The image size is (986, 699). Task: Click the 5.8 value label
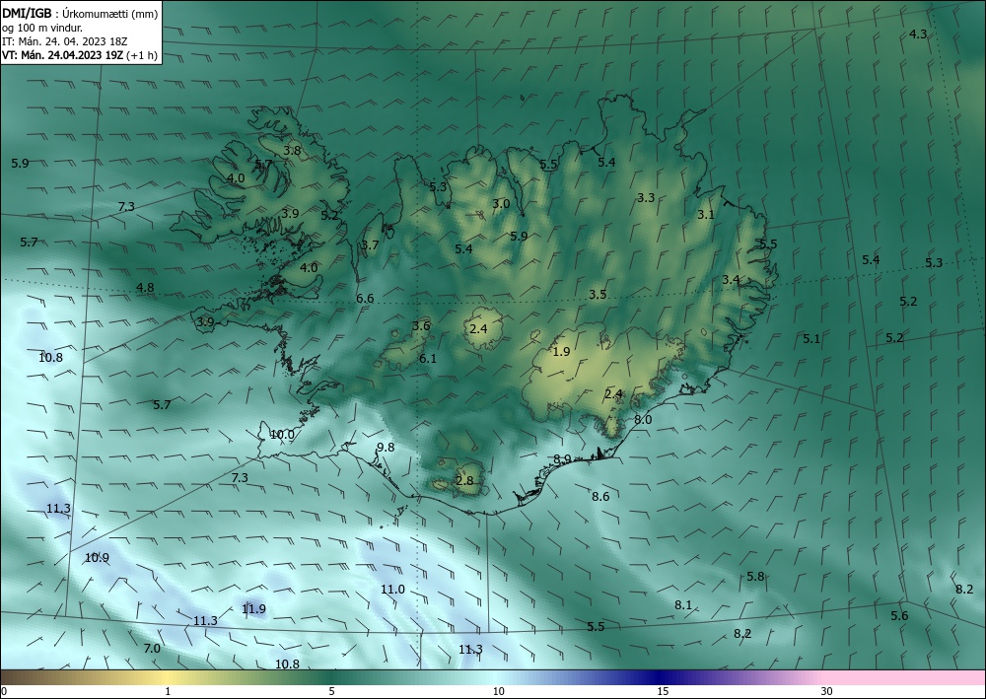(x=755, y=577)
